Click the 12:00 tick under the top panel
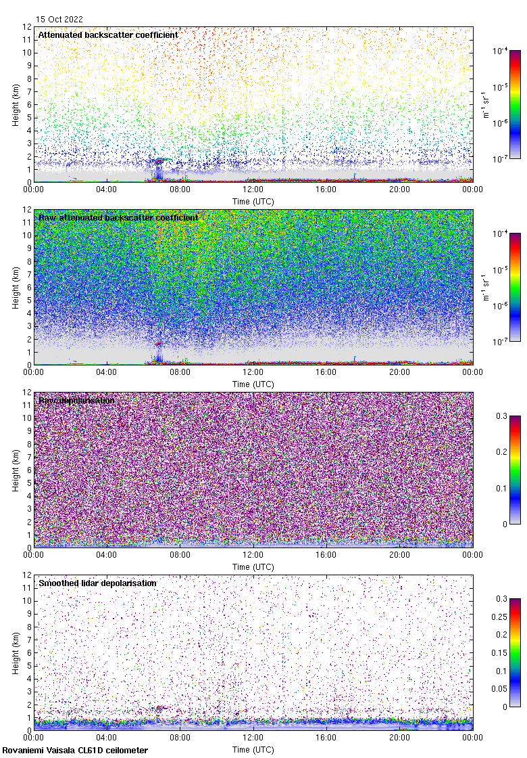Viewport: 527px width, 758px height. 253,189
